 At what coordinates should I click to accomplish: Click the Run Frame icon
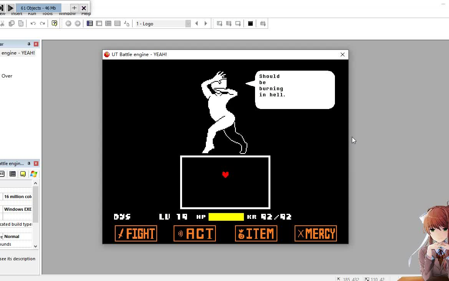coord(238,23)
